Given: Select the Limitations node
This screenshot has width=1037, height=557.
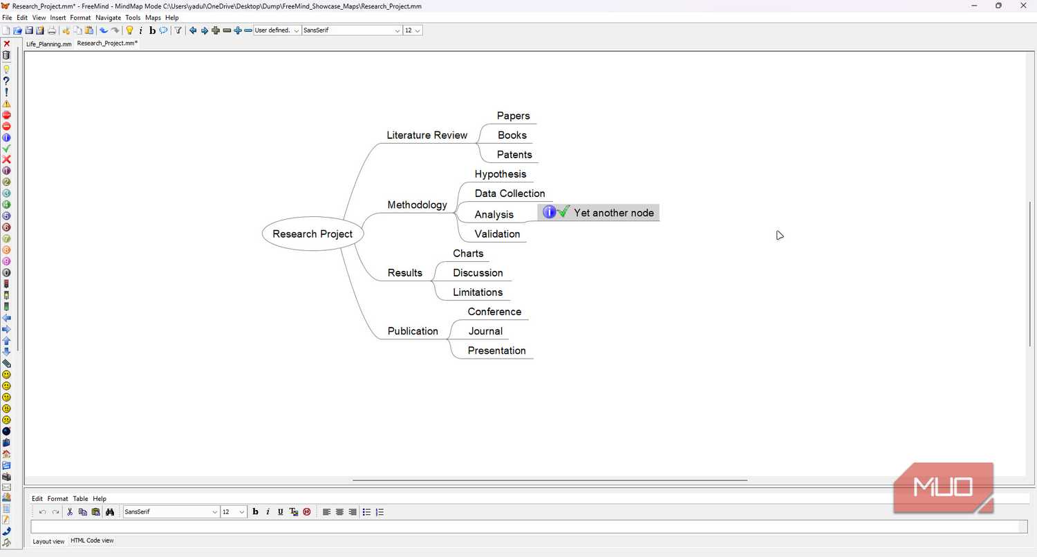Looking at the screenshot, I should [478, 292].
